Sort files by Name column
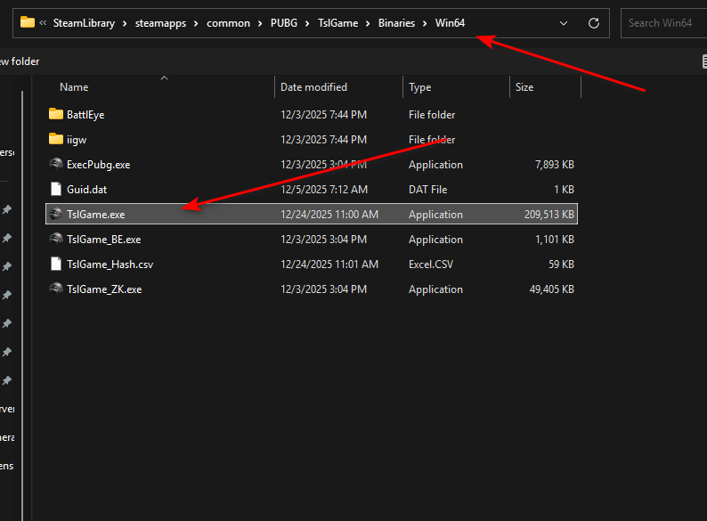This screenshot has width=707, height=521. (74, 87)
